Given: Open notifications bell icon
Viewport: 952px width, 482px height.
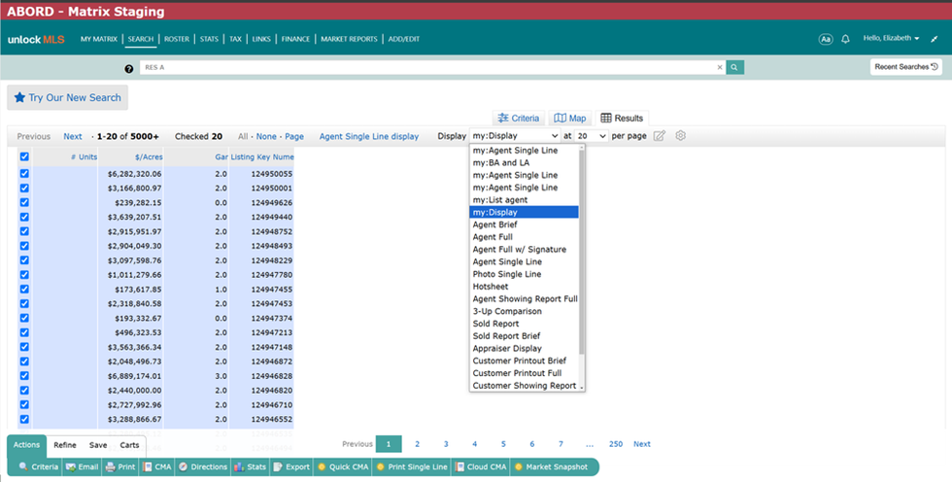Looking at the screenshot, I should point(845,39).
